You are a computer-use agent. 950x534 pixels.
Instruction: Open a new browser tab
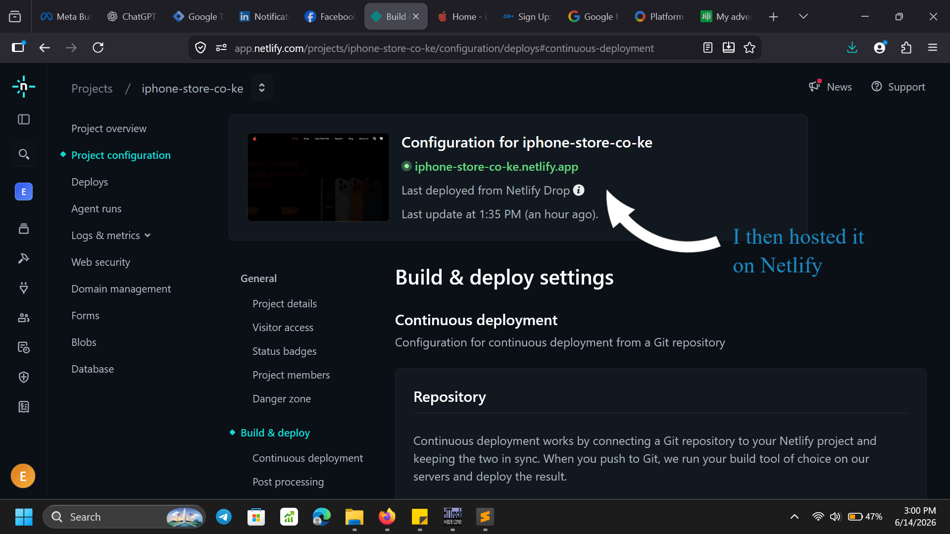coord(773,16)
